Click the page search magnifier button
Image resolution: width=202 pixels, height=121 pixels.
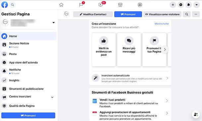click(187, 14)
